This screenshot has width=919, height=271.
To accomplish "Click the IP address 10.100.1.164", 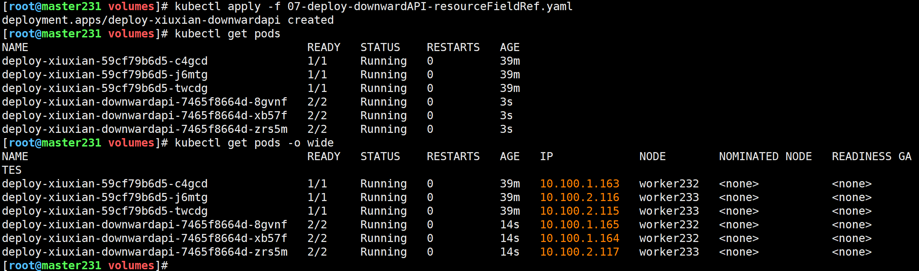I will [579, 238].
